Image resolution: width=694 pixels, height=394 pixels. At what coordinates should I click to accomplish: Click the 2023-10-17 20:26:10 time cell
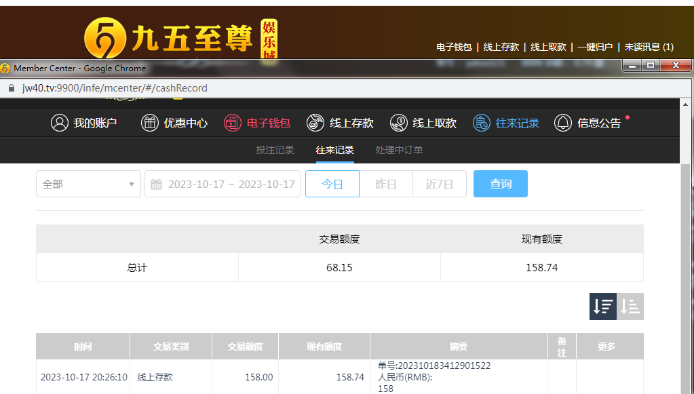click(x=84, y=377)
